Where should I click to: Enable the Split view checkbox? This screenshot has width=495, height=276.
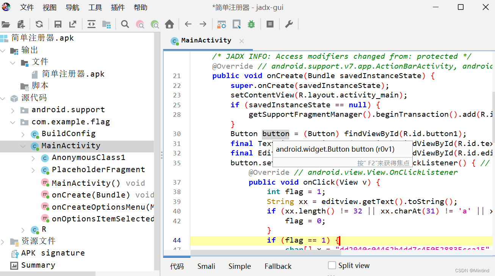[332, 265]
